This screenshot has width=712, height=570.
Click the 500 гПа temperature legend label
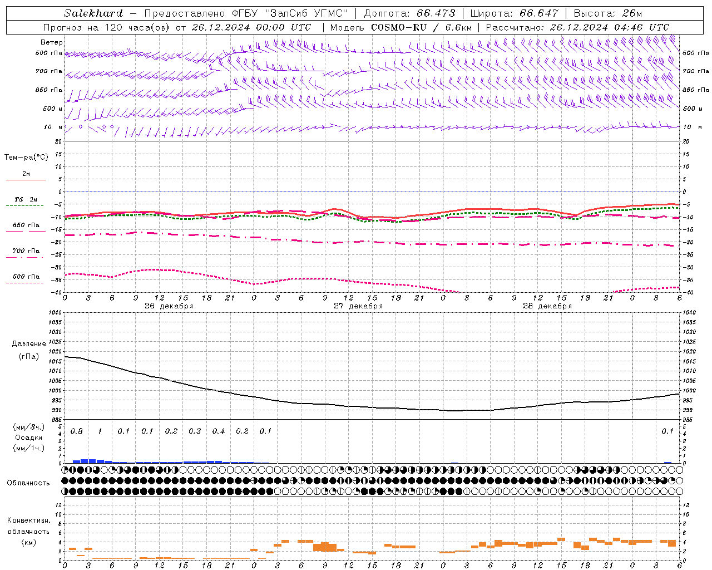[x=26, y=276]
